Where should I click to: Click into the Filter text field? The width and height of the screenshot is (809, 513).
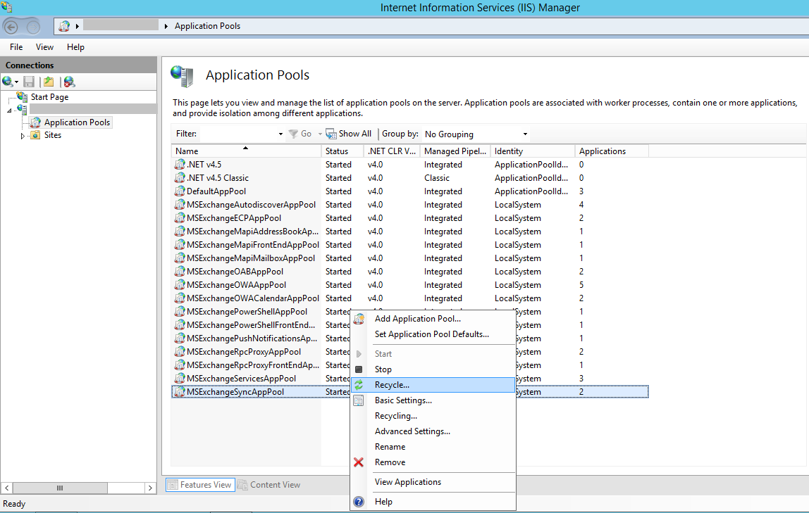pos(238,134)
